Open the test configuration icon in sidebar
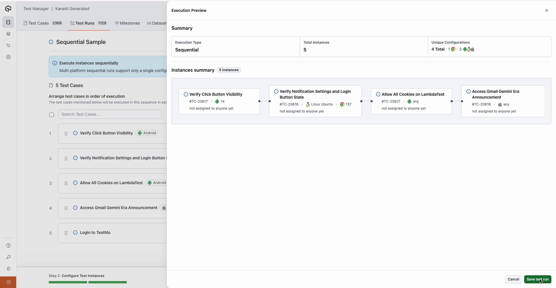Viewport: 556px width, 288px height. (x=8, y=45)
